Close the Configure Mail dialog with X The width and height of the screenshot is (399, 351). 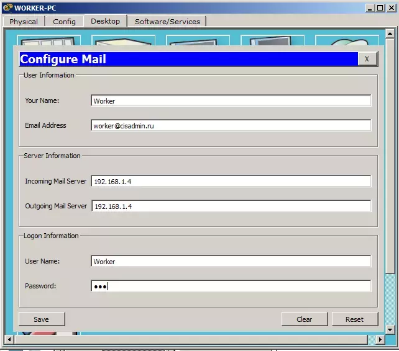[x=367, y=59]
